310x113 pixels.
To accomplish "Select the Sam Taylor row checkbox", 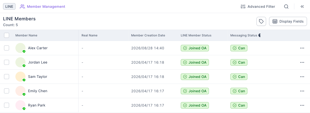I will point(7,77).
